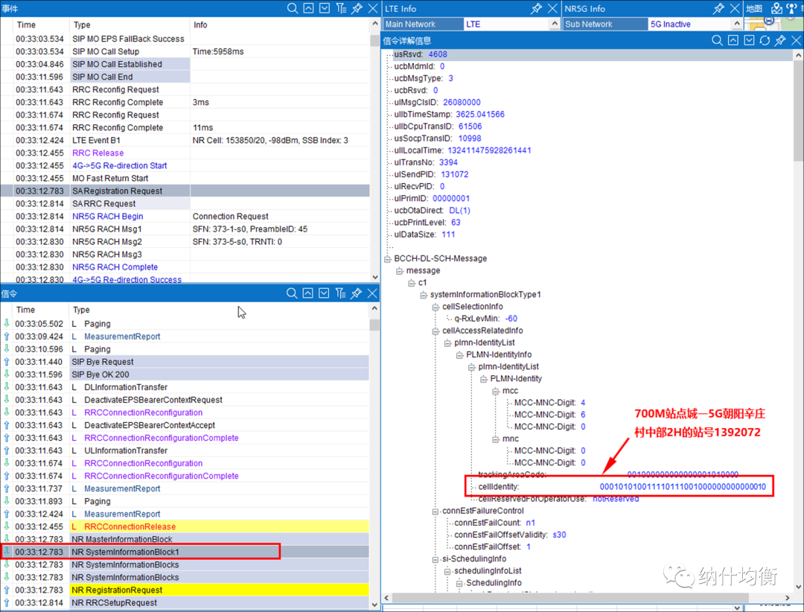
Task: Close the LTE Info panel
Action: [x=552, y=8]
